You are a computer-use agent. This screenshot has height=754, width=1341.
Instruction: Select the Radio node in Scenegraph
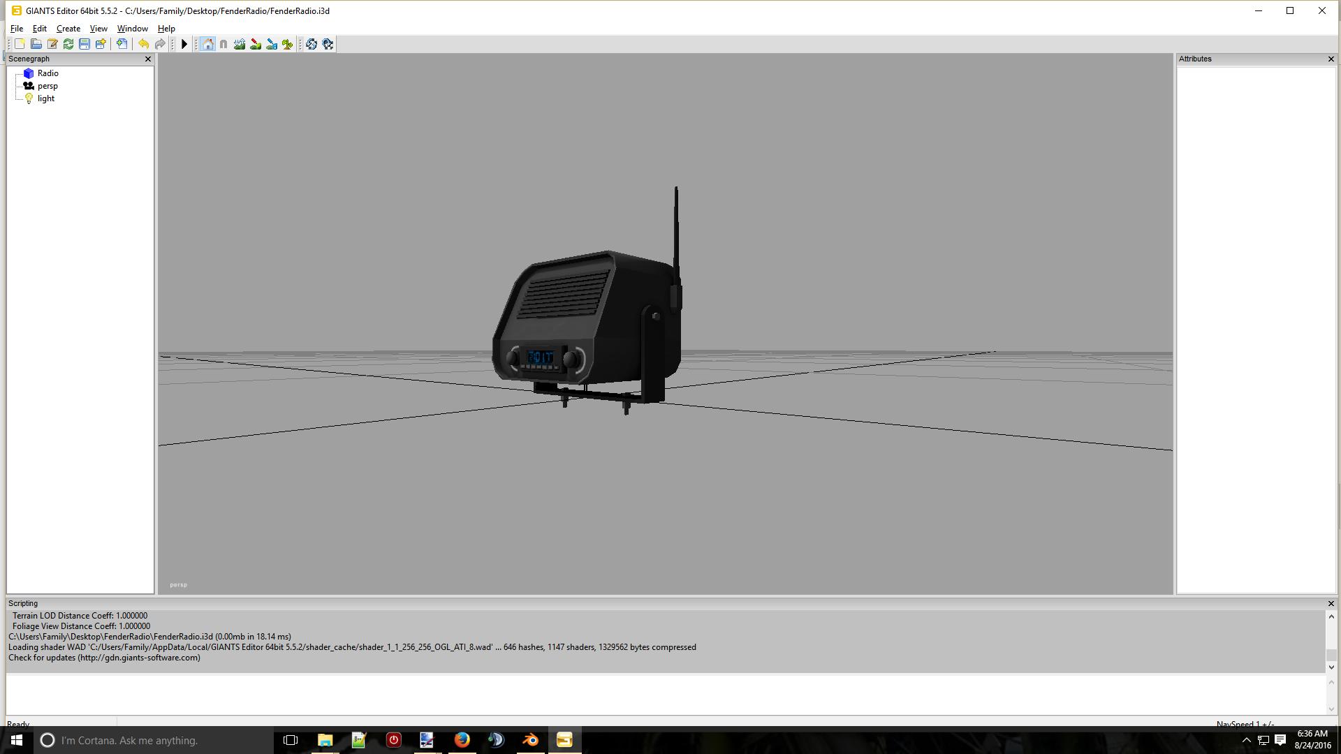coord(47,73)
